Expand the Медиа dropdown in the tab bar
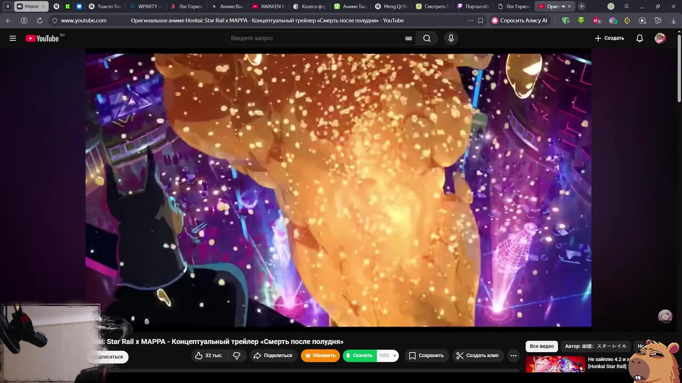682x383 pixels. point(44,6)
